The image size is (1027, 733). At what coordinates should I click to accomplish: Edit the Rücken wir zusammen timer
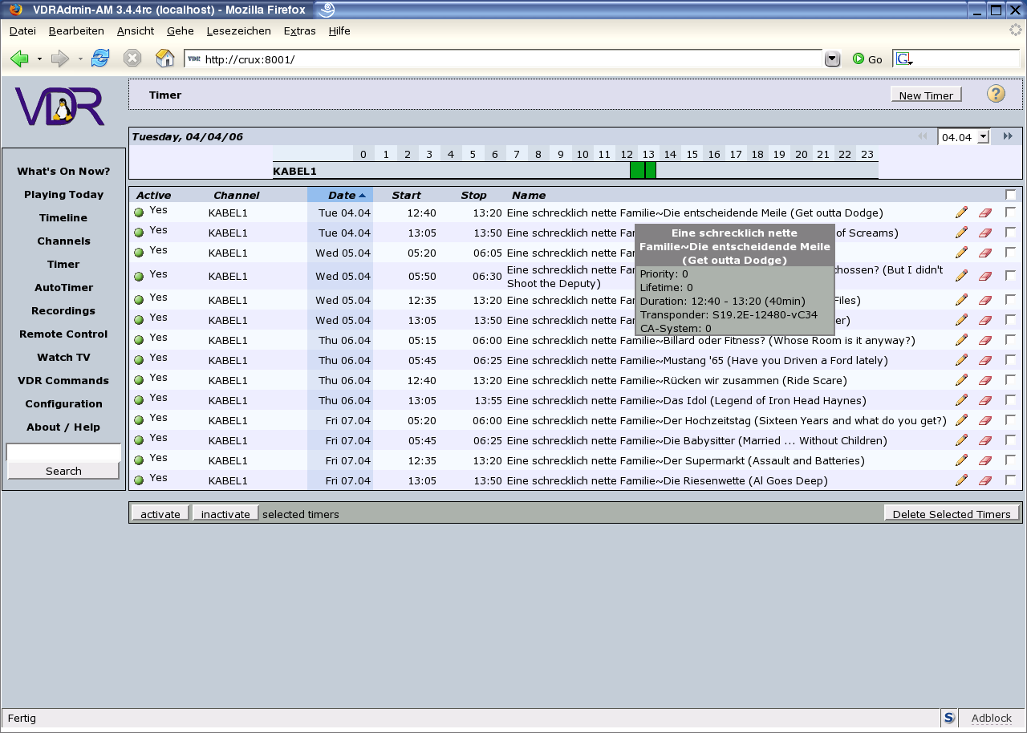pos(961,380)
